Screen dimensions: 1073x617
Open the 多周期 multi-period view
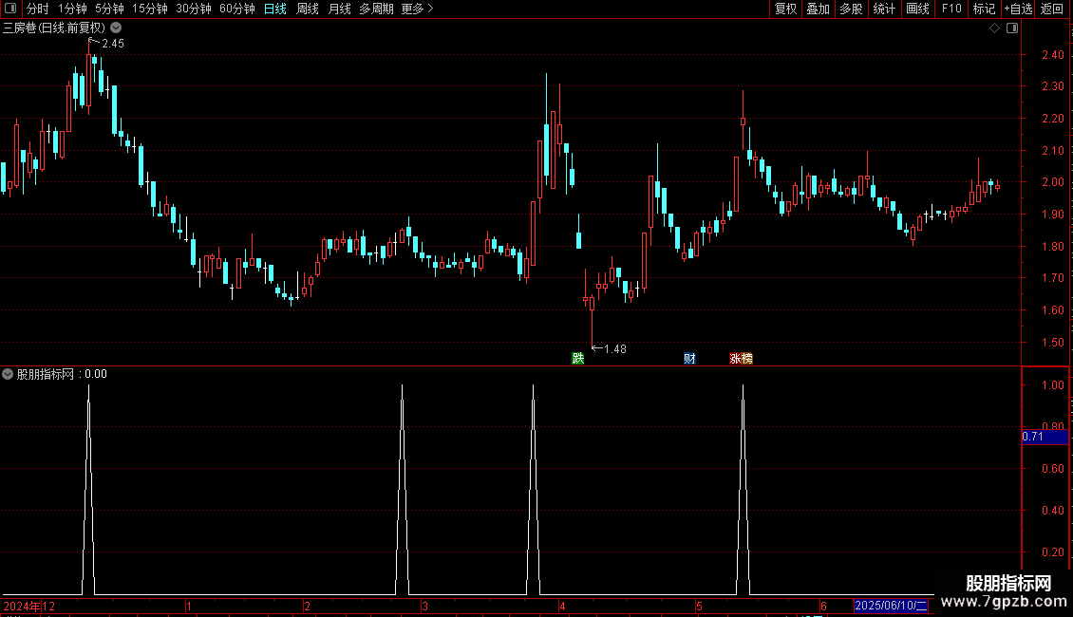(x=376, y=9)
